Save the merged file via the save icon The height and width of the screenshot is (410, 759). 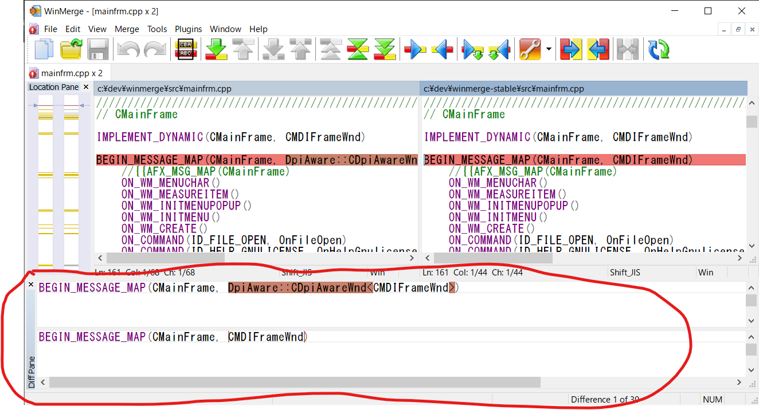(x=98, y=49)
